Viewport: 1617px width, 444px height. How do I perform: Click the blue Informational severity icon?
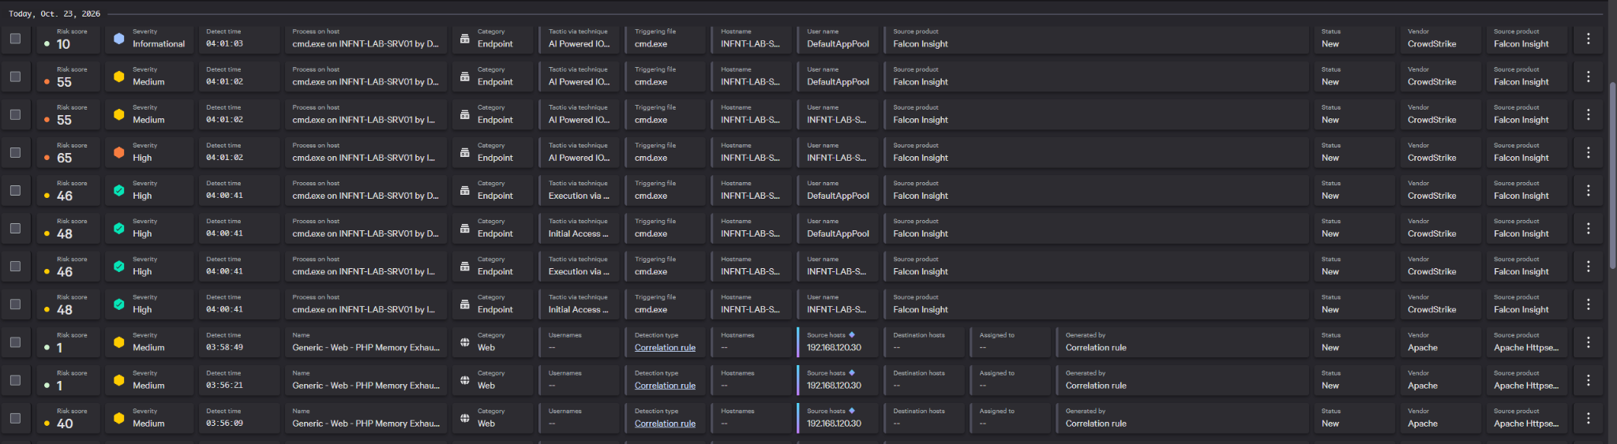(x=118, y=38)
